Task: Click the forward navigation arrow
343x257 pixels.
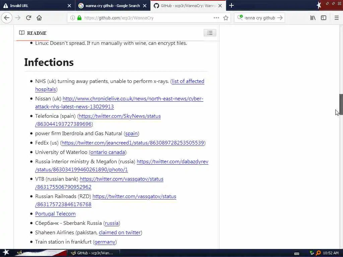Action: [x=18, y=18]
